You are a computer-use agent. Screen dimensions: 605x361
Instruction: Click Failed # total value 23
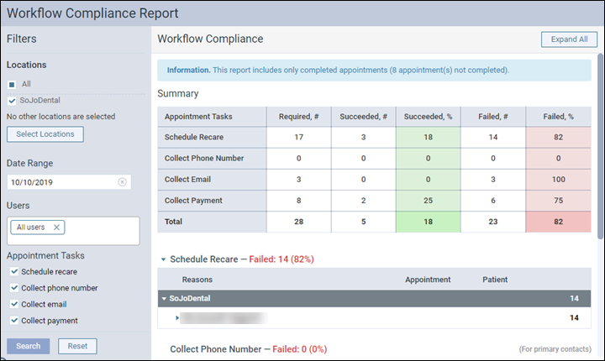[492, 222]
